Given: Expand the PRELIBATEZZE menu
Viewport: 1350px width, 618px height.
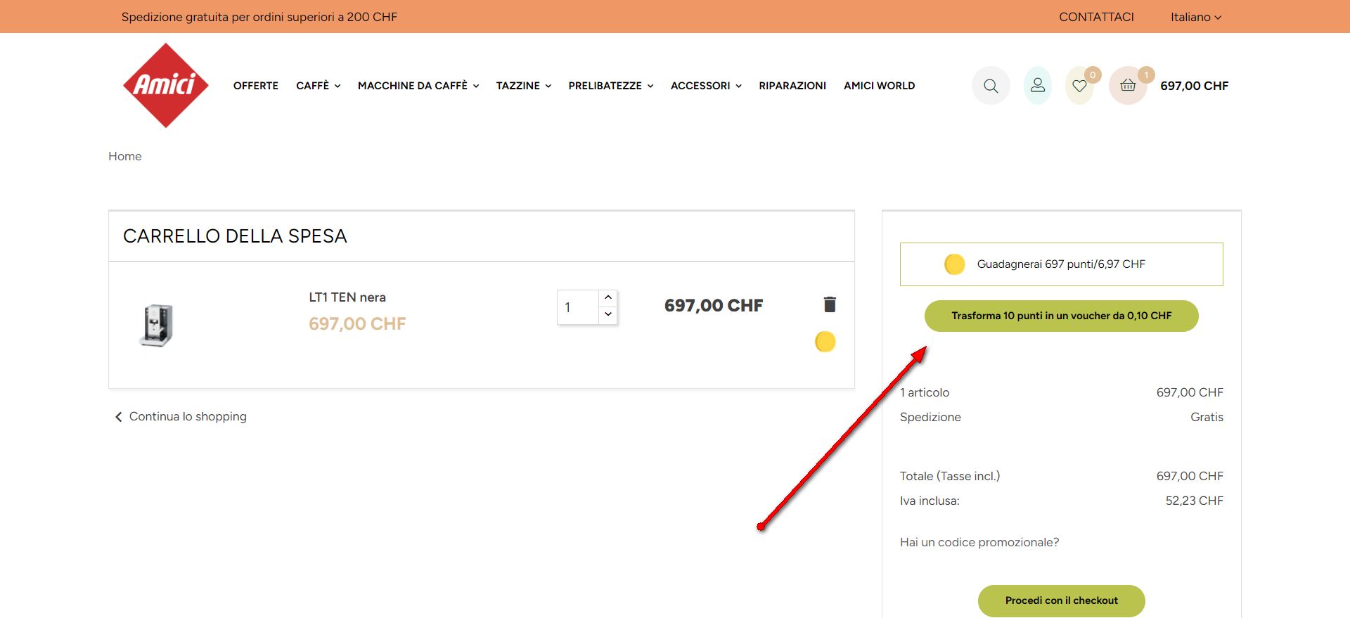Looking at the screenshot, I should point(611,86).
